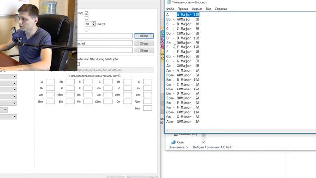
Task: Click the C#Minor 12A line in Notepad
Action: coord(183,89)
